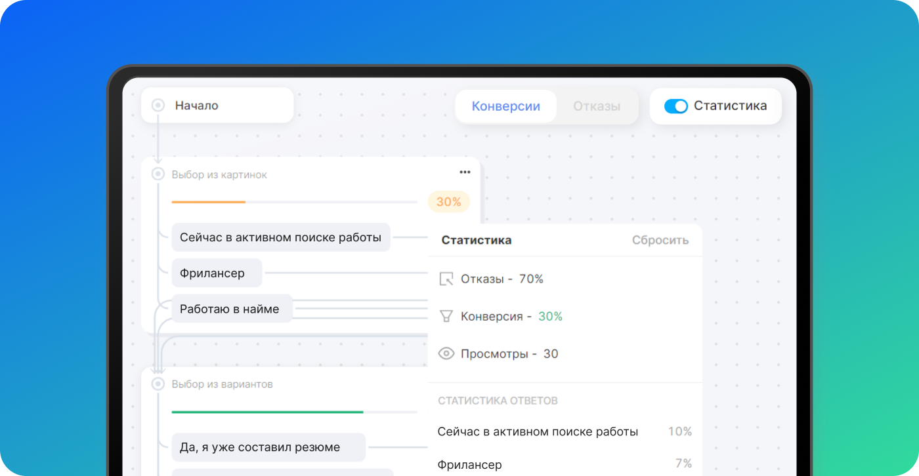Click the Выбор из вариантов node circle icon

tap(158, 384)
